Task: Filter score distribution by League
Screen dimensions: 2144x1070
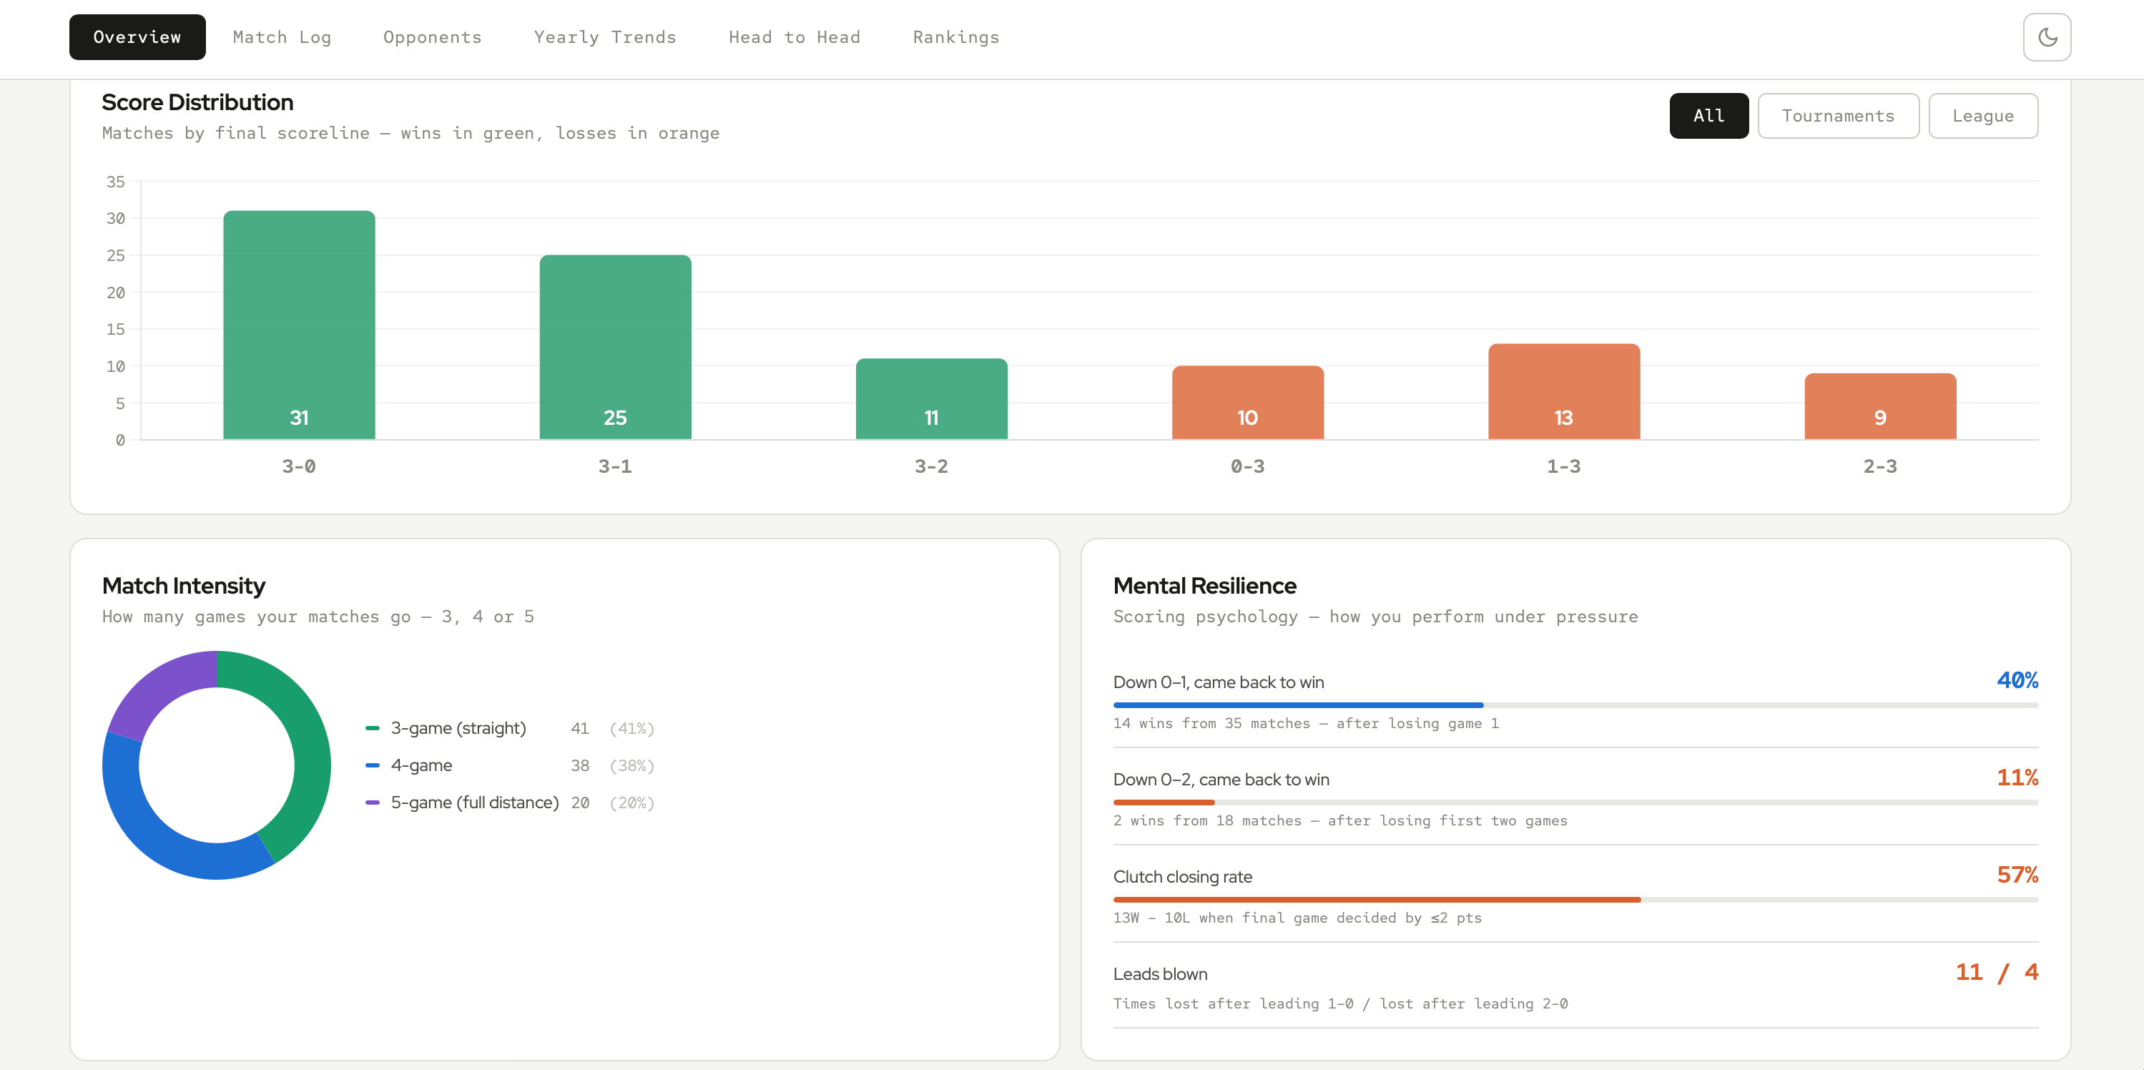Action: [x=1982, y=116]
